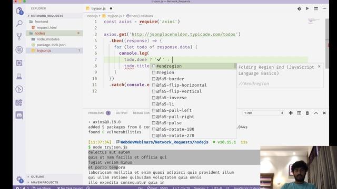This screenshot has width=337, height=189.
Task: Select the @fa5-flip-vertical suggestion
Action: 193,91
